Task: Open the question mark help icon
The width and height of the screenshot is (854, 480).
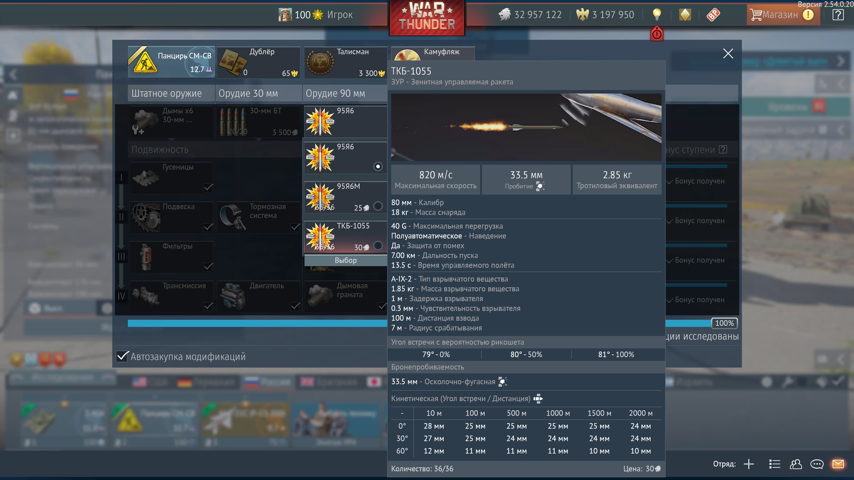Action: pyautogui.click(x=838, y=15)
